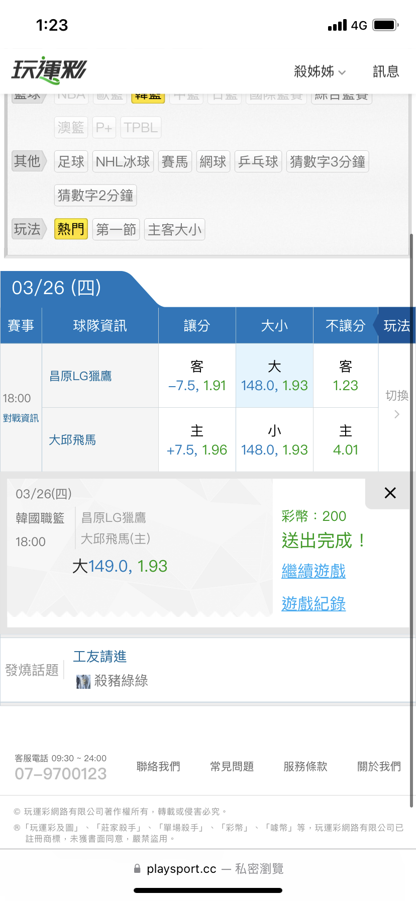This screenshot has width=416, height=901.
Task: Click the 繼續遊戲 link
Action: tap(314, 571)
